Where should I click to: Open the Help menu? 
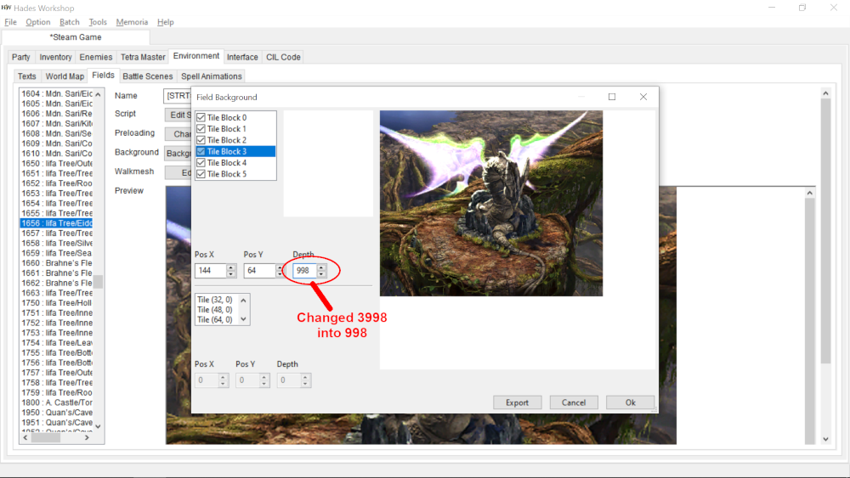pyautogui.click(x=166, y=22)
